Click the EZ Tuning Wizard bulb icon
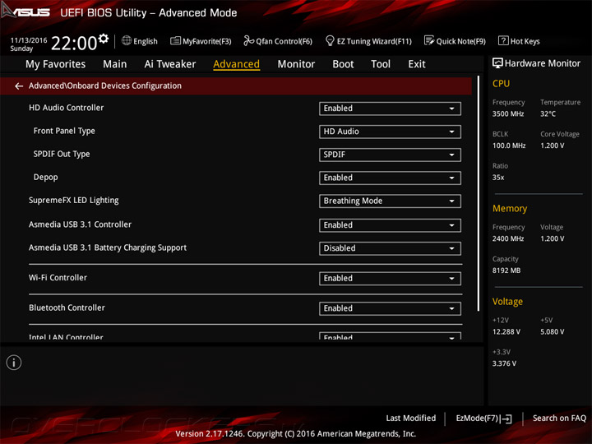The width and height of the screenshot is (592, 444). [x=330, y=40]
